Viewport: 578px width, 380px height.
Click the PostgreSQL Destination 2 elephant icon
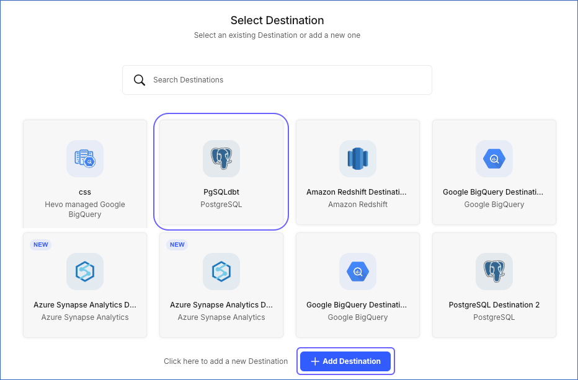(x=494, y=272)
